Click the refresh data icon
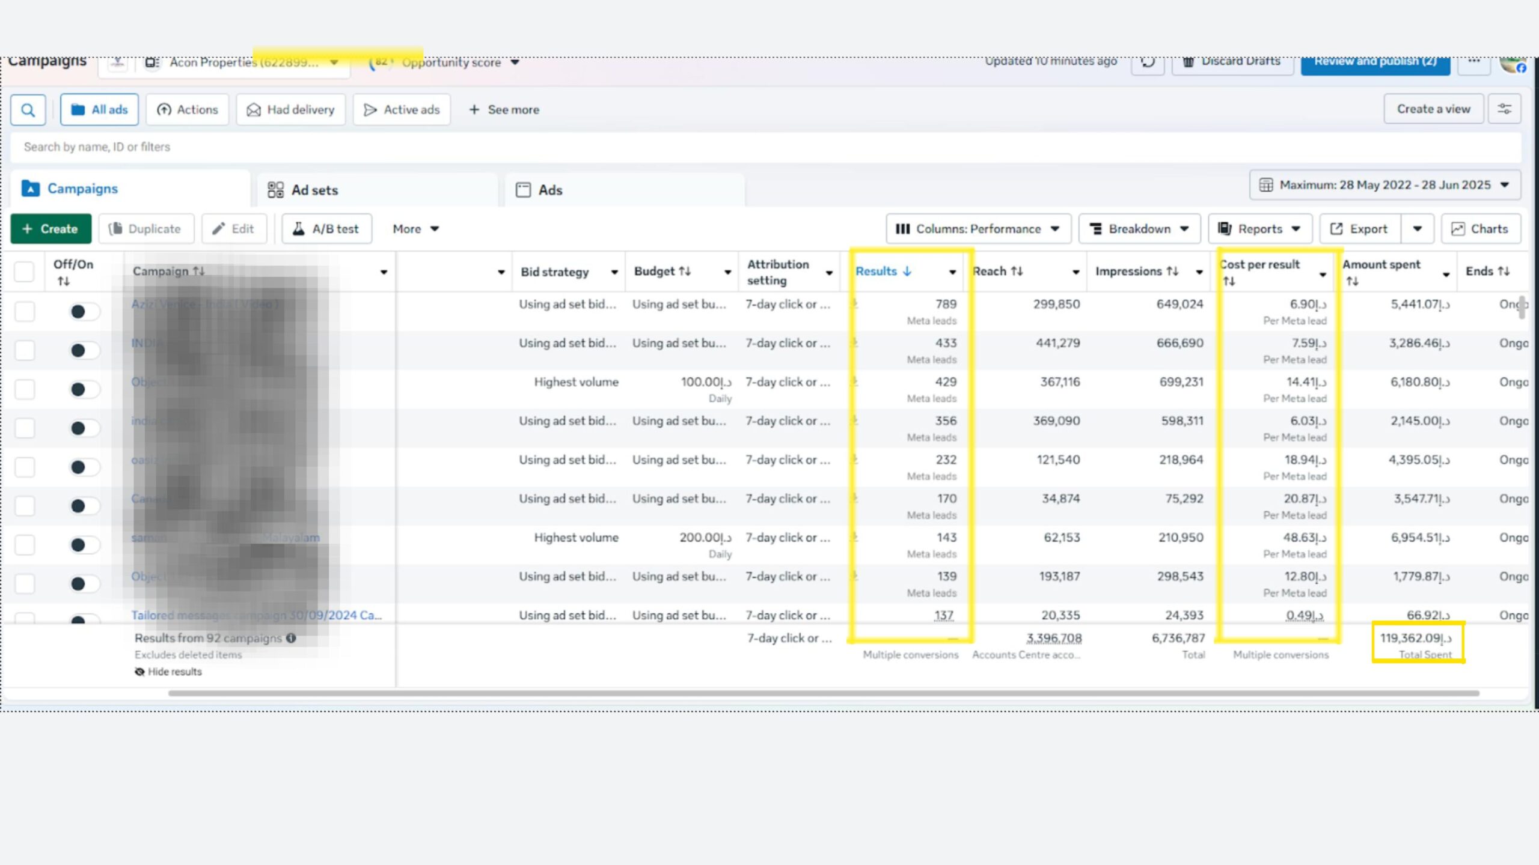This screenshot has width=1539, height=865. click(x=1147, y=62)
